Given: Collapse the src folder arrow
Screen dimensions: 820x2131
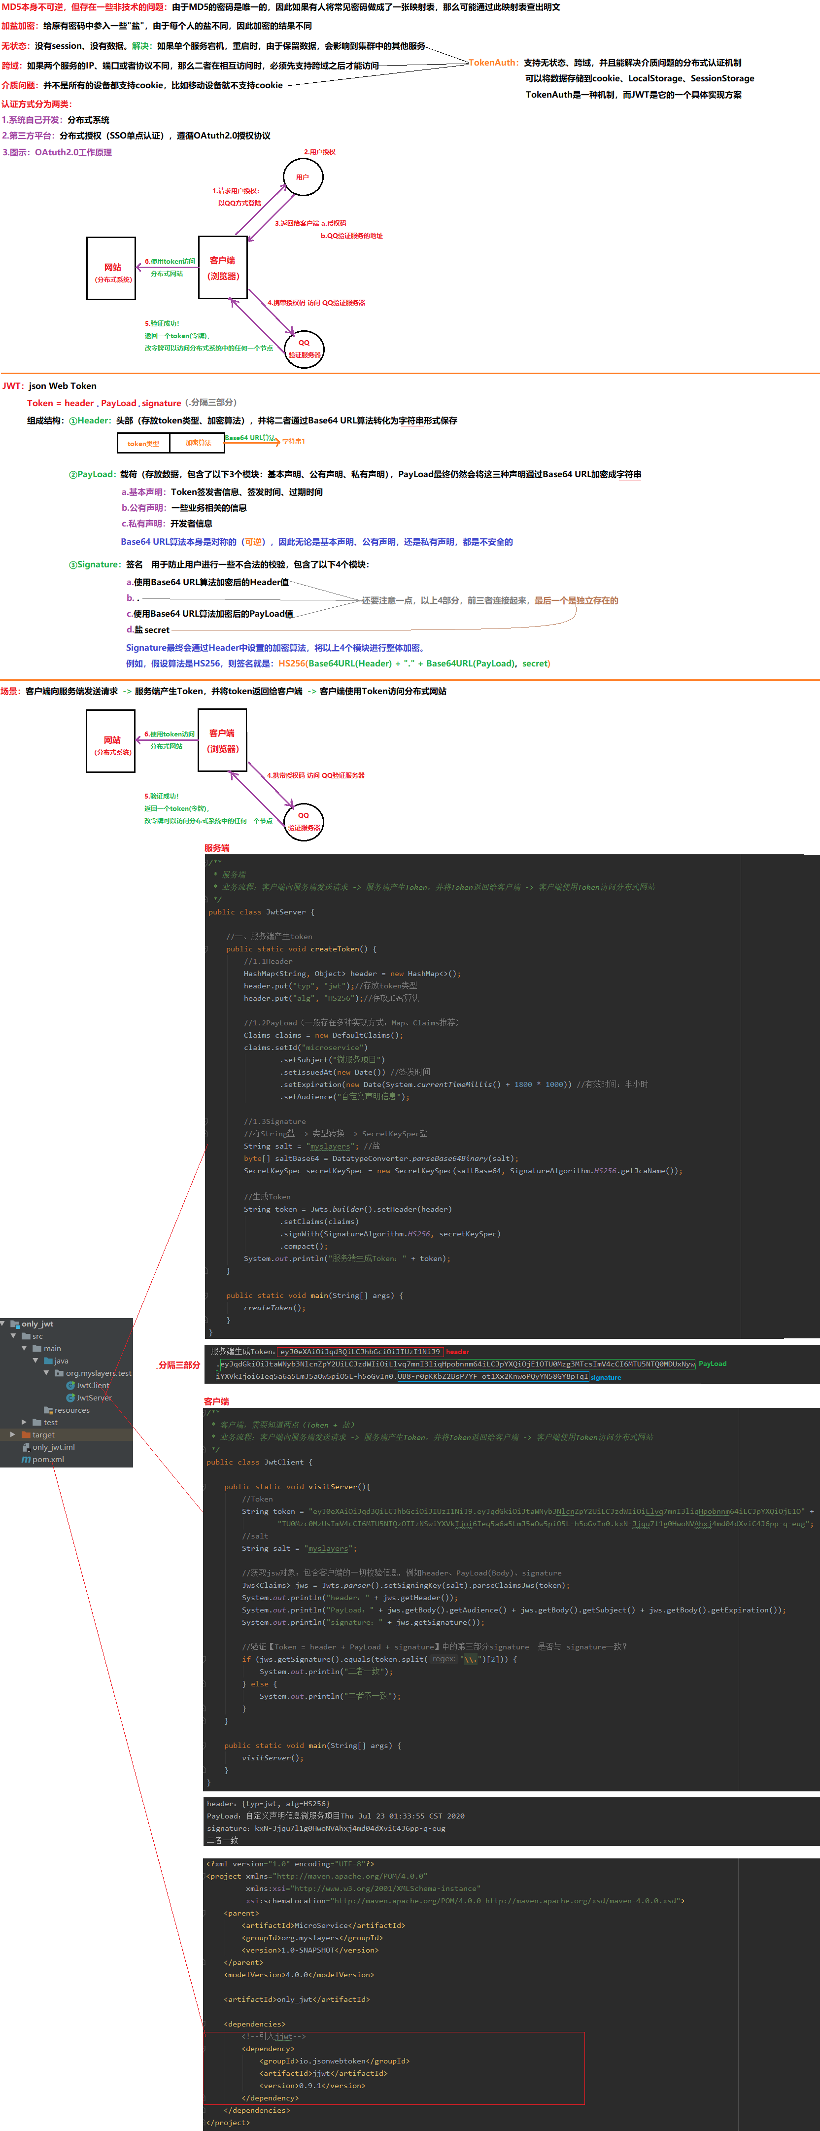Looking at the screenshot, I should click(13, 1336).
